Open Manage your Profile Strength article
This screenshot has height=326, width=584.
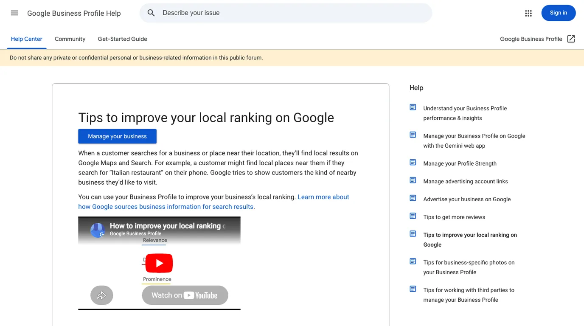(x=460, y=163)
